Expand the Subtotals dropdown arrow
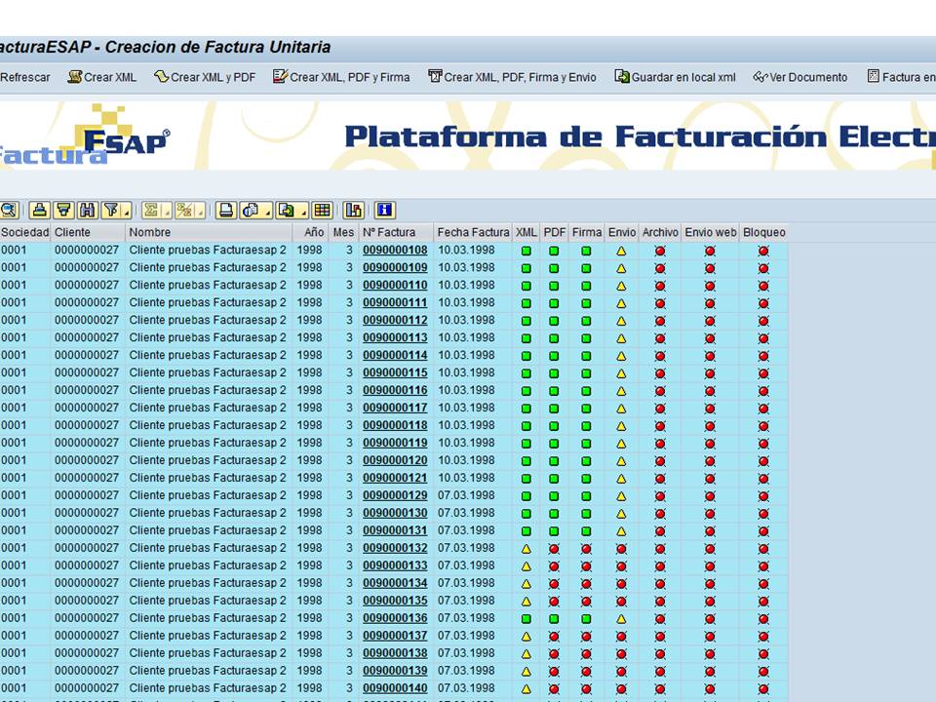 (200, 211)
